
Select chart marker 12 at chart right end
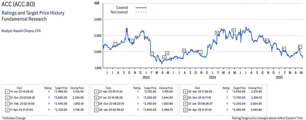[x=300, y=47]
